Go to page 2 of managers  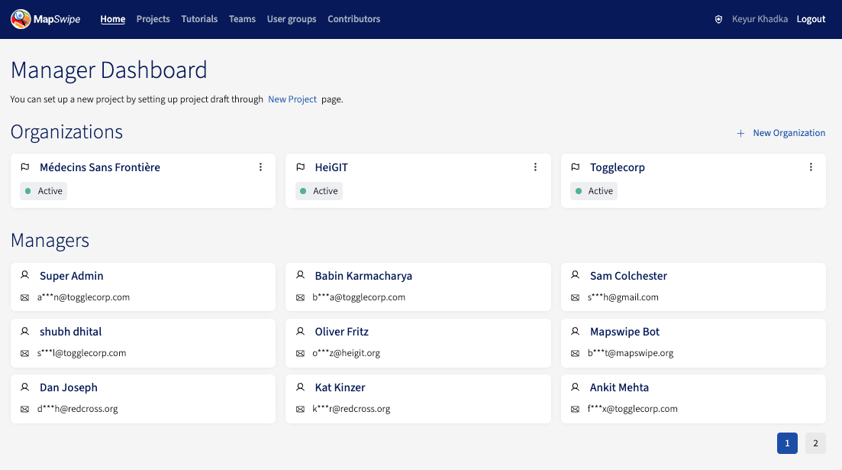pos(815,443)
